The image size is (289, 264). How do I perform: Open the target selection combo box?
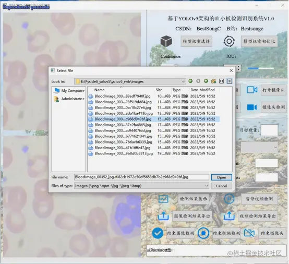click(259, 147)
